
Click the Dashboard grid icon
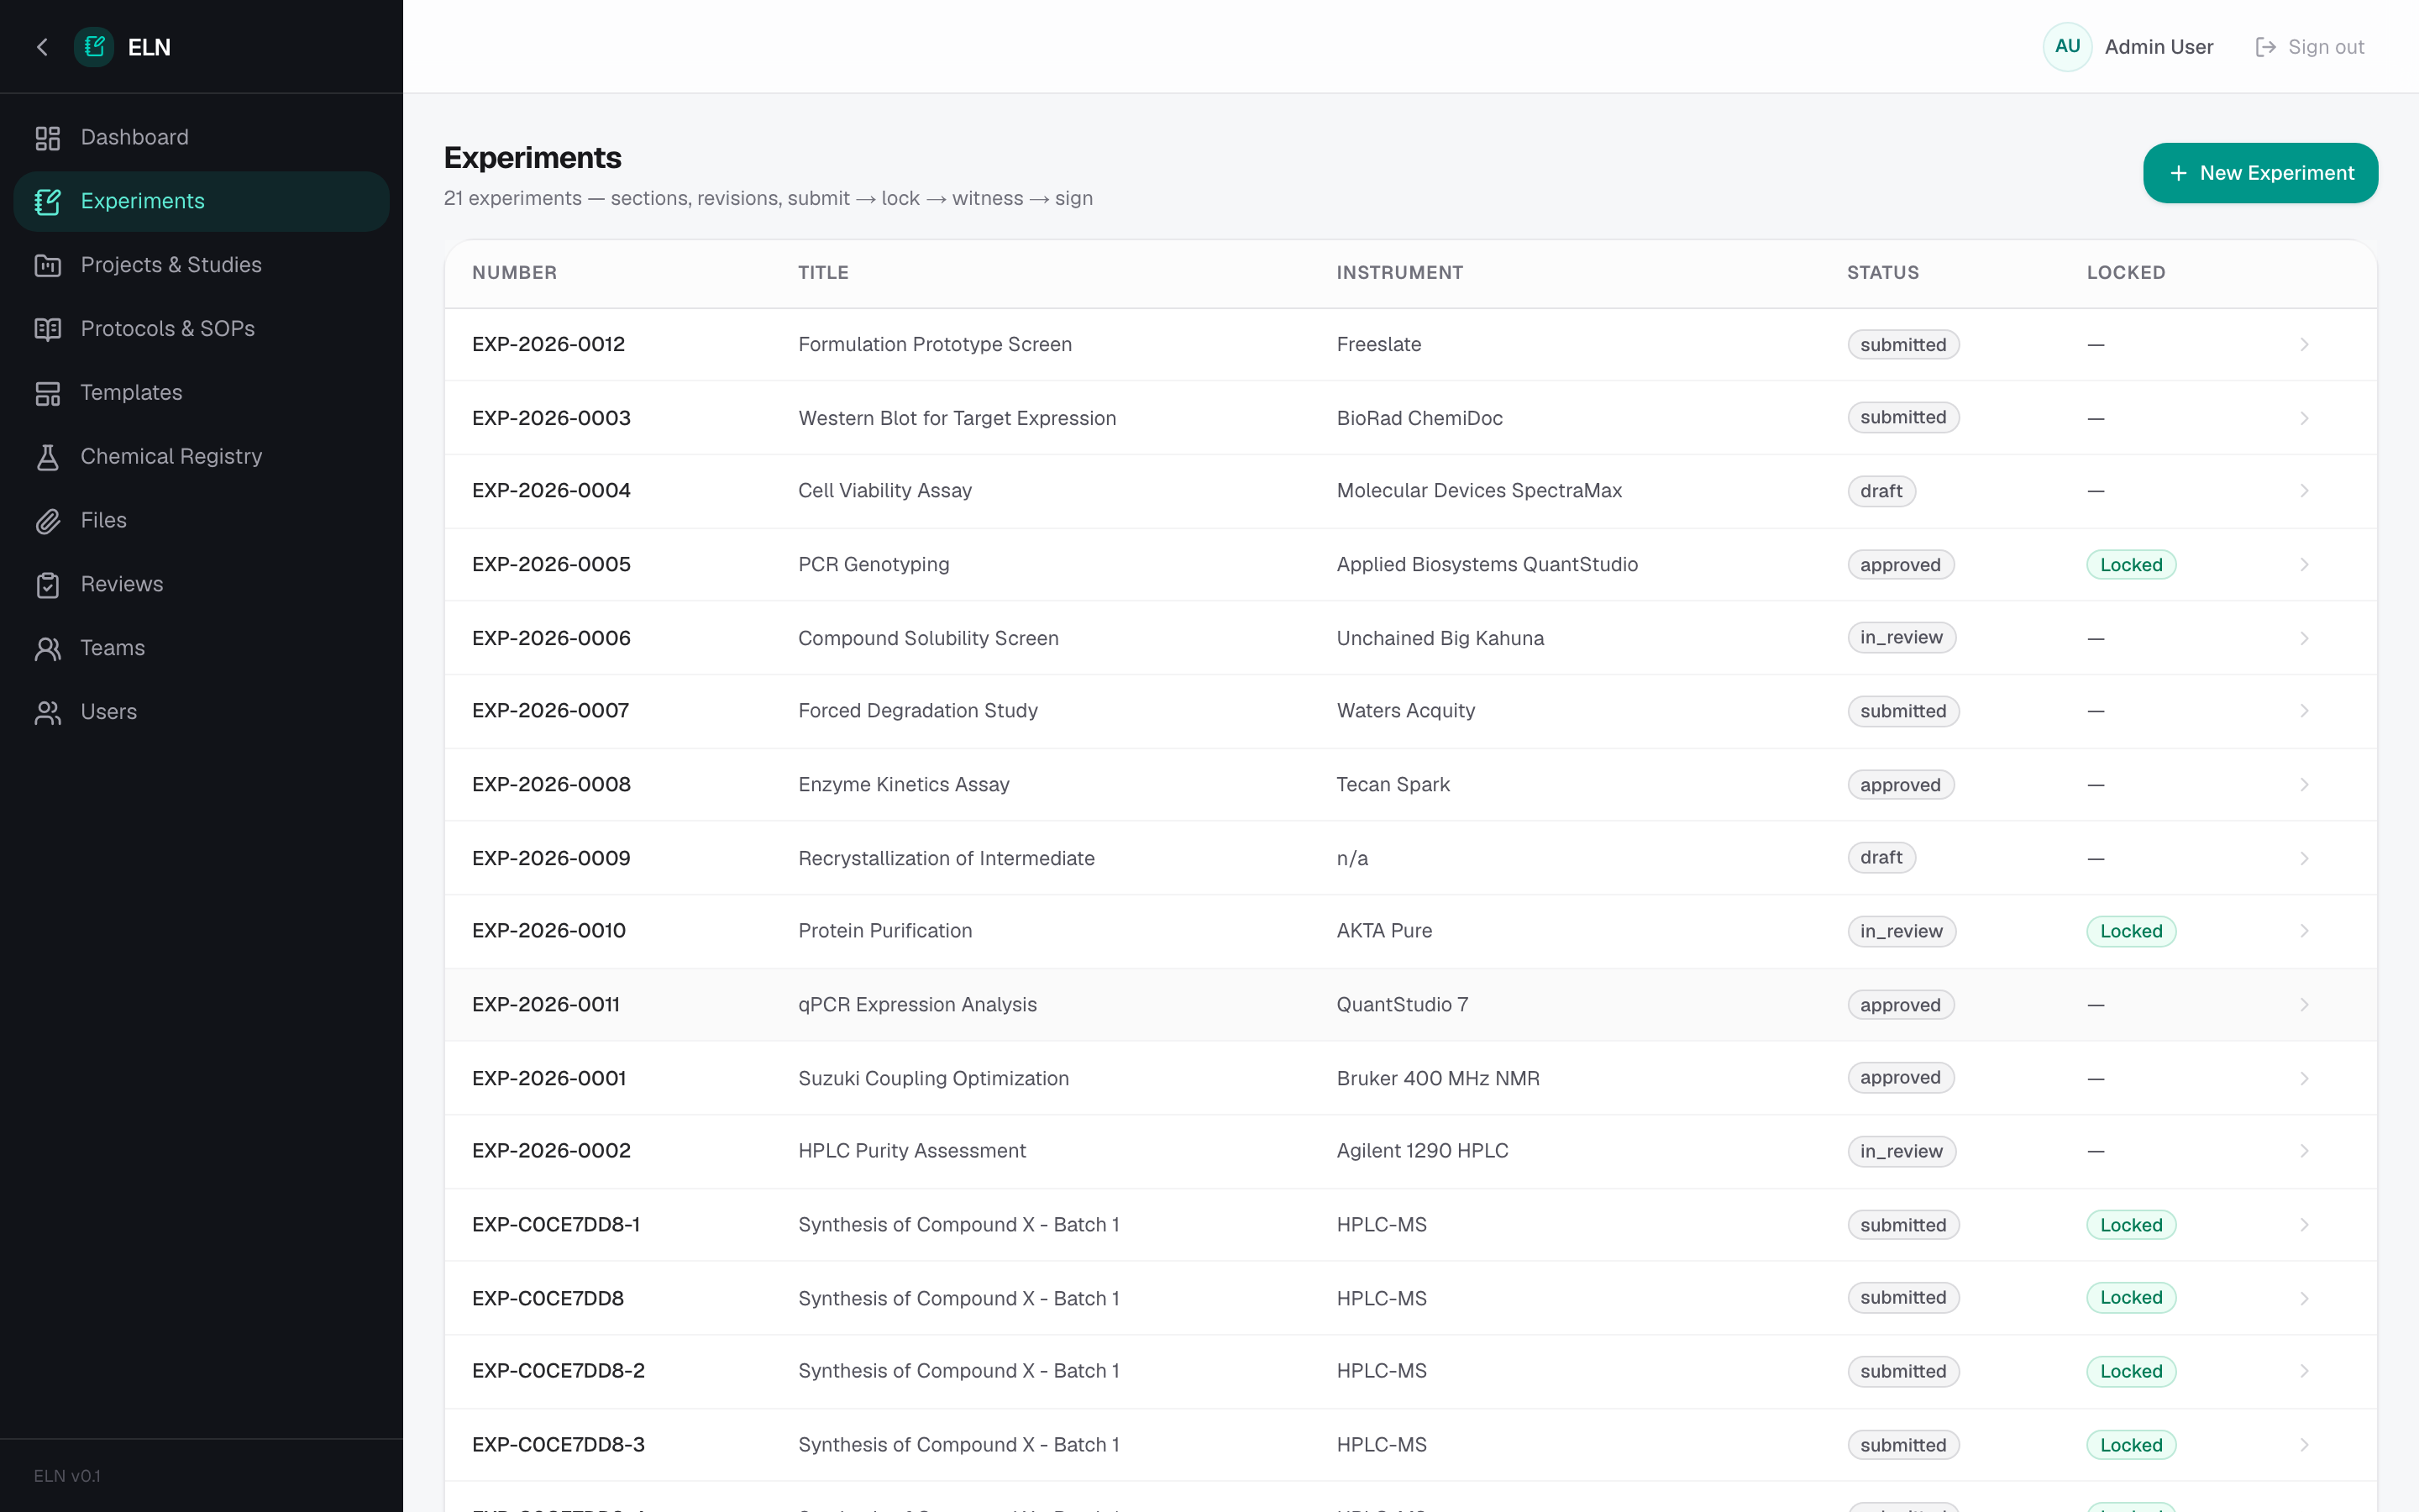pos(48,138)
